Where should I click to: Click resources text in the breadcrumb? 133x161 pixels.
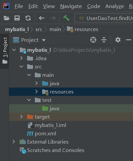86,29
